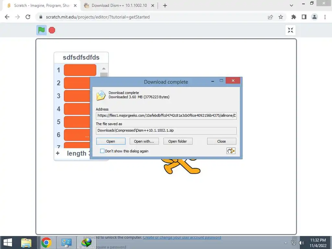Click the sdfsdfsdfds list title
The height and width of the screenshot is (249, 332).
click(x=81, y=57)
